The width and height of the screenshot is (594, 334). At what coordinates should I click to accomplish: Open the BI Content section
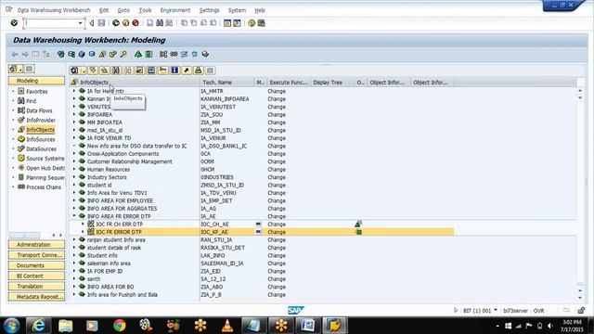point(36,276)
